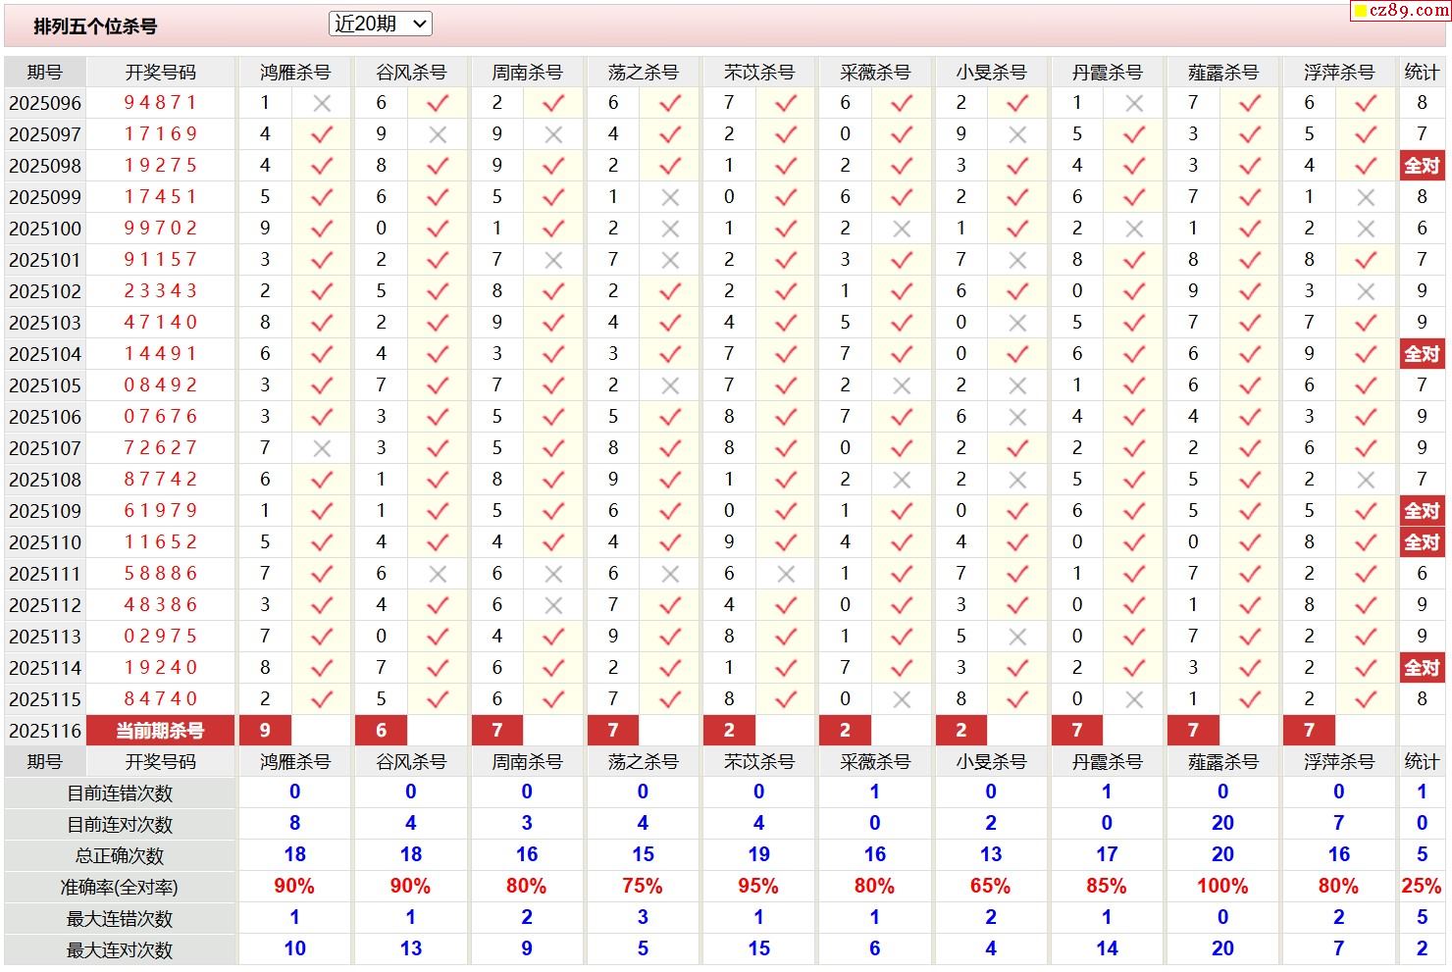
Task: Select the 蓷蘦杀号 top column header
Action: (1222, 72)
